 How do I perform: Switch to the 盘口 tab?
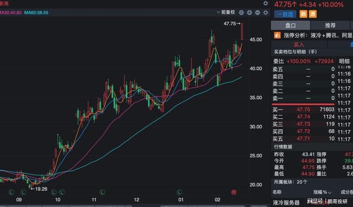(290, 26)
